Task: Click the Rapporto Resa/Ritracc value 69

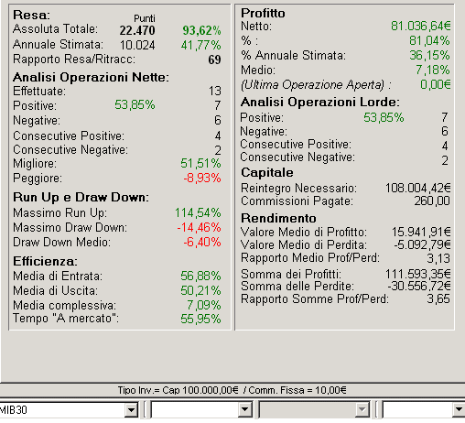Action: pyautogui.click(x=214, y=60)
